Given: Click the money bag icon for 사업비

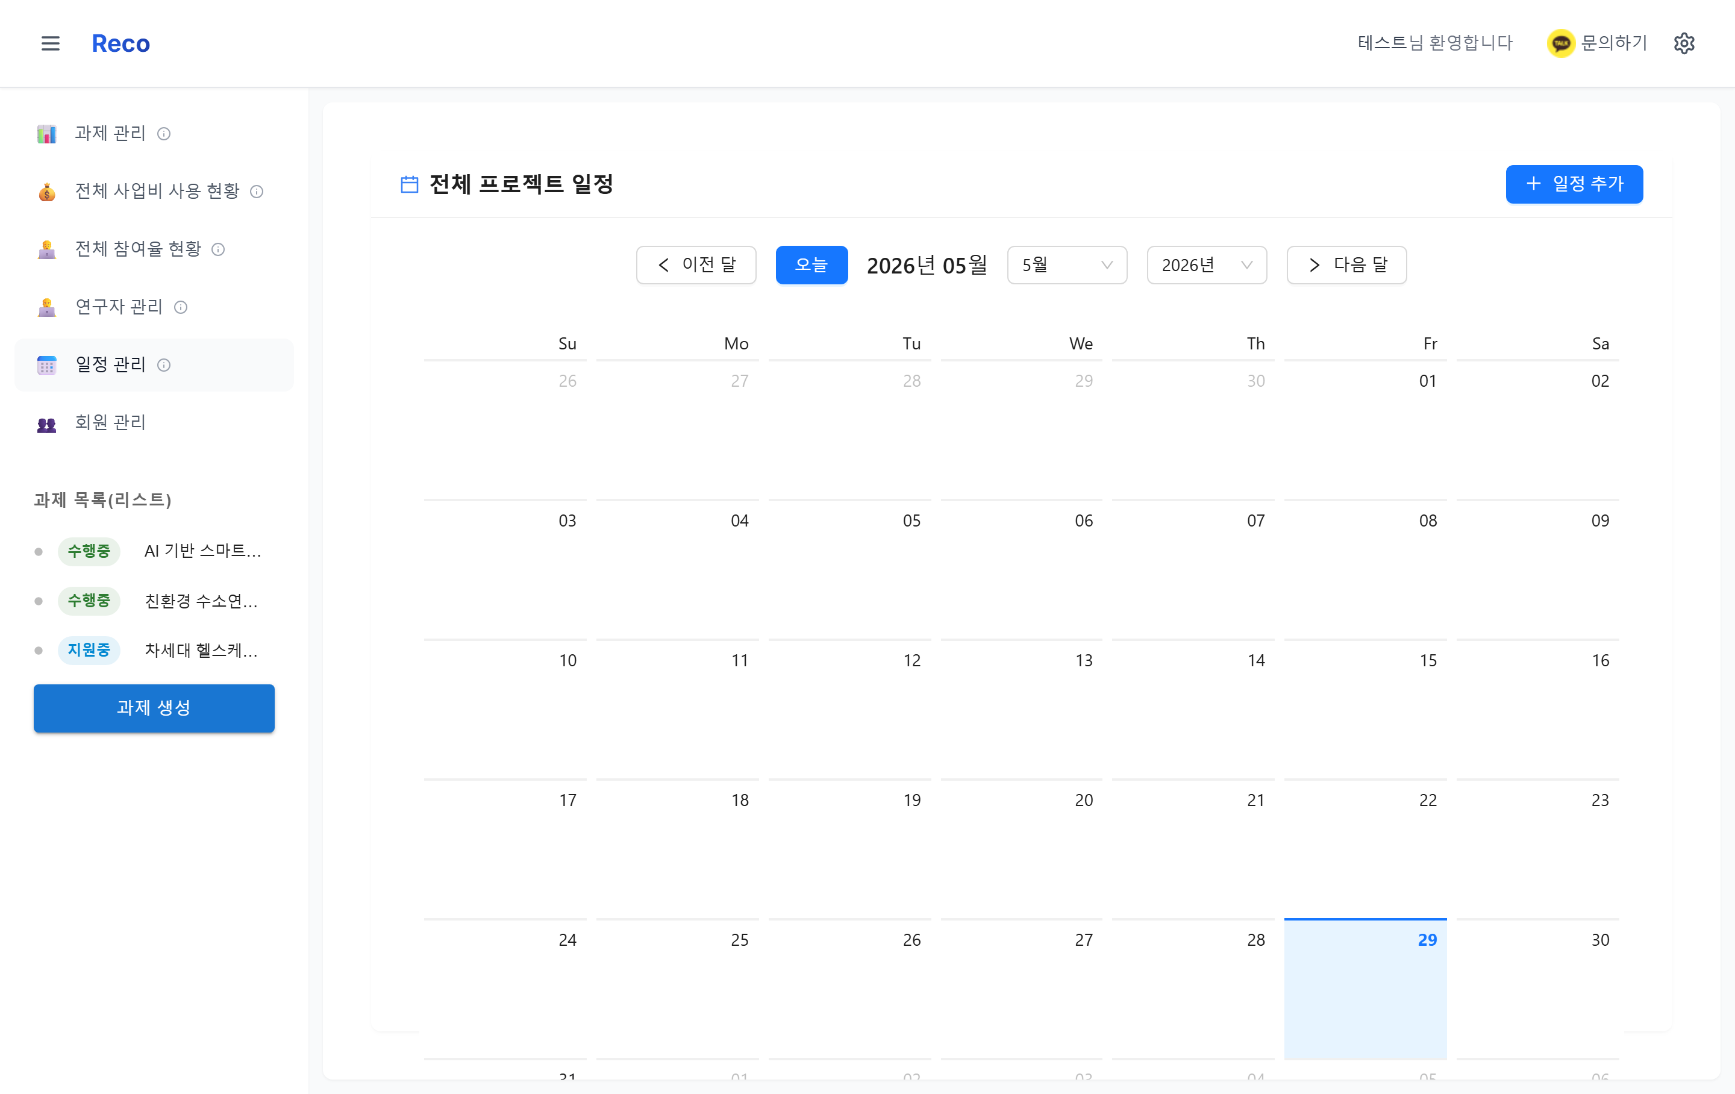Looking at the screenshot, I should (47, 192).
